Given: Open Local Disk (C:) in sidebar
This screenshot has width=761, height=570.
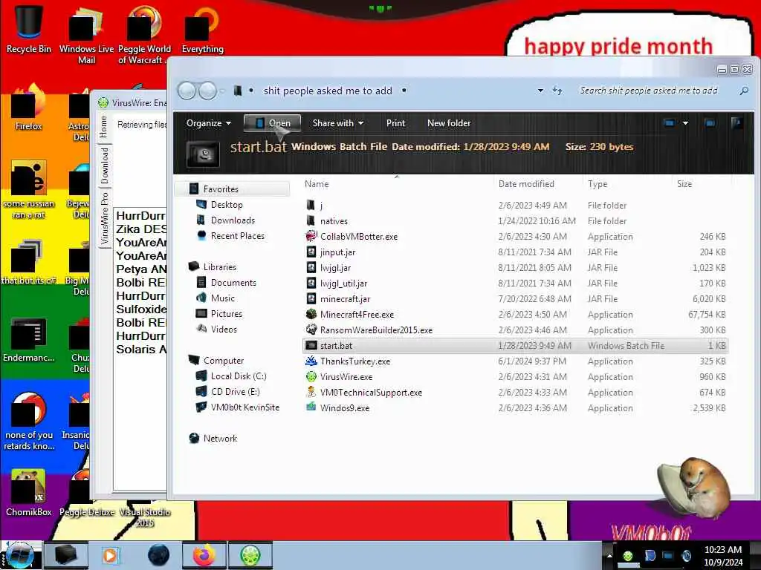Looking at the screenshot, I should coord(239,376).
